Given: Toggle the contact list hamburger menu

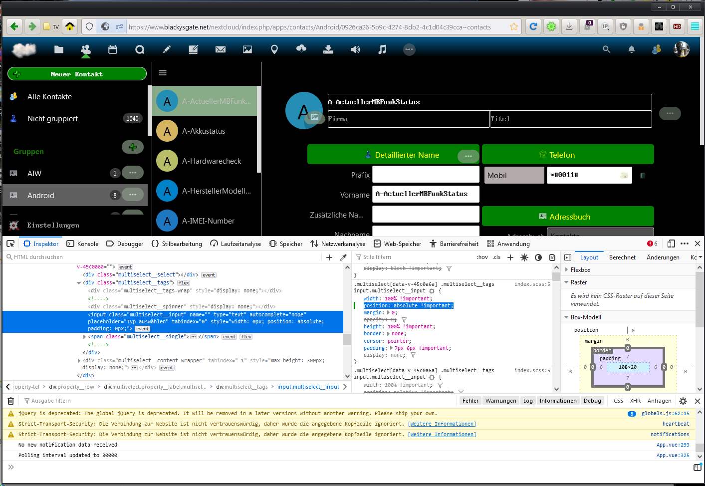Looking at the screenshot, I should pyautogui.click(x=163, y=73).
